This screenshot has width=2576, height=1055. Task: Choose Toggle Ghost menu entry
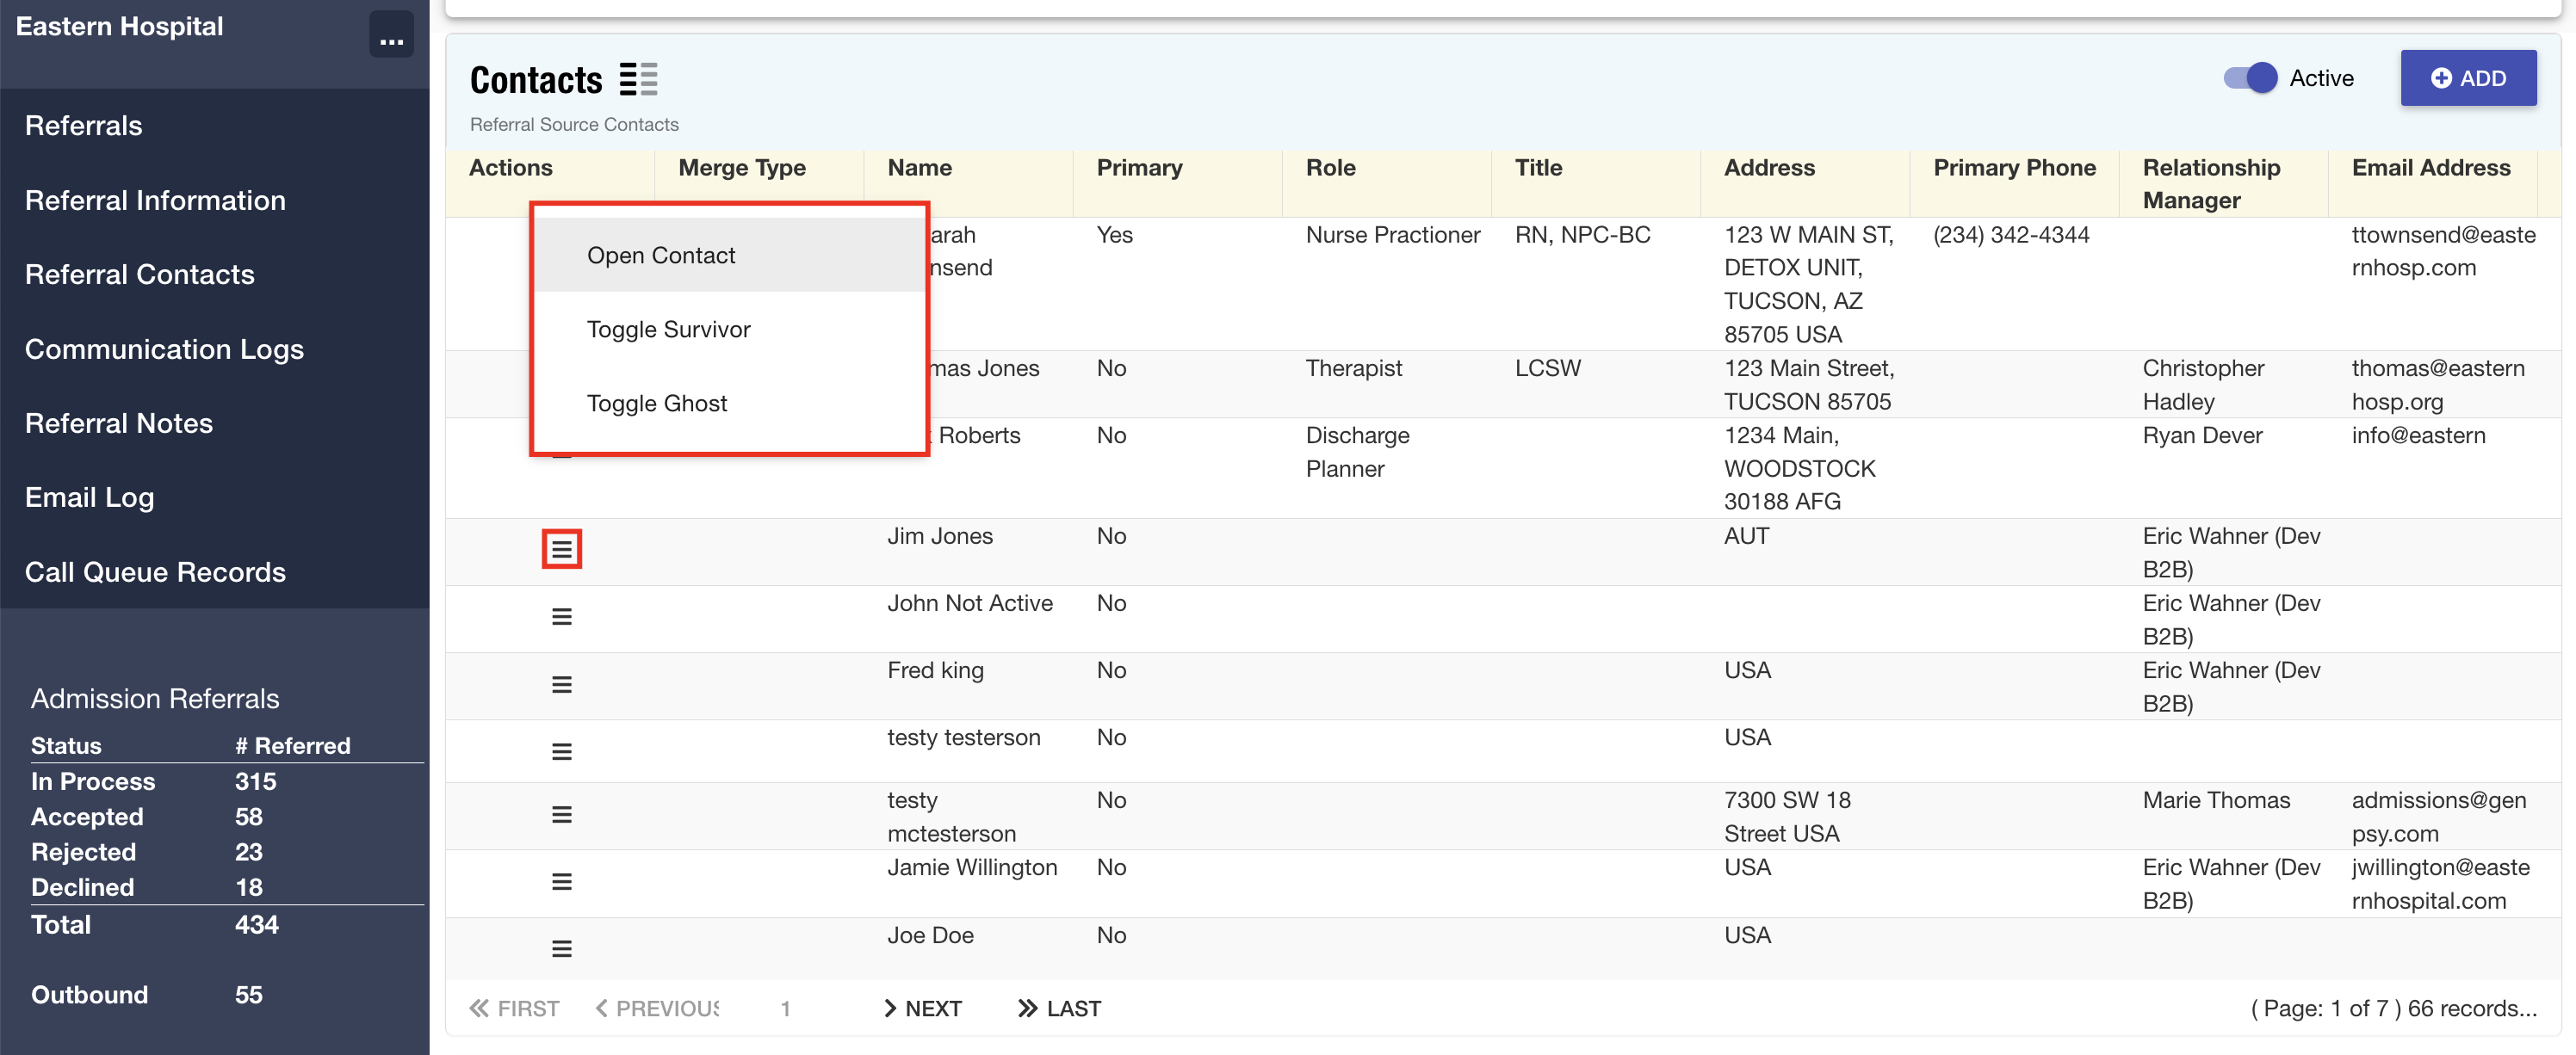(657, 404)
